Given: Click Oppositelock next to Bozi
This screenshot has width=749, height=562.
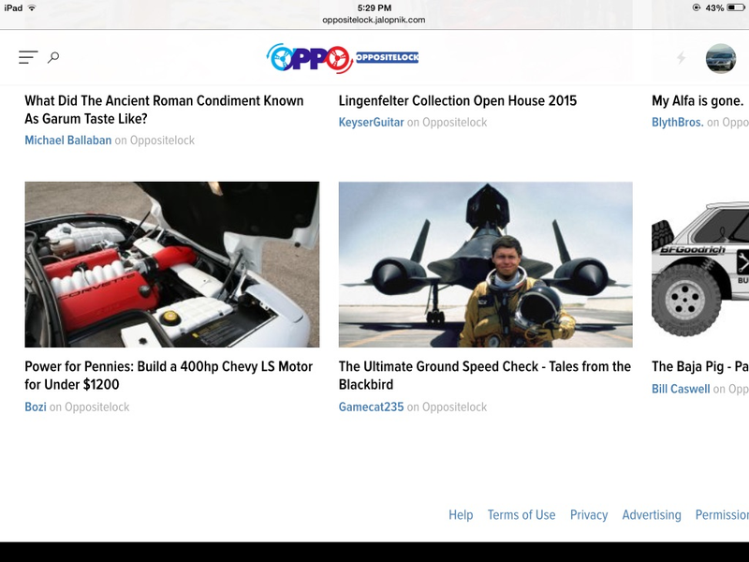Looking at the screenshot, I should [x=97, y=407].
